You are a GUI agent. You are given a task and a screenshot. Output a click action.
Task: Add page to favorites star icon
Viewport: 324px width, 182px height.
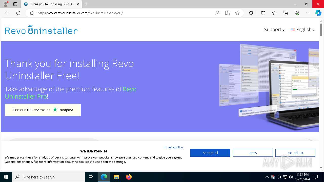click(237, 13)
